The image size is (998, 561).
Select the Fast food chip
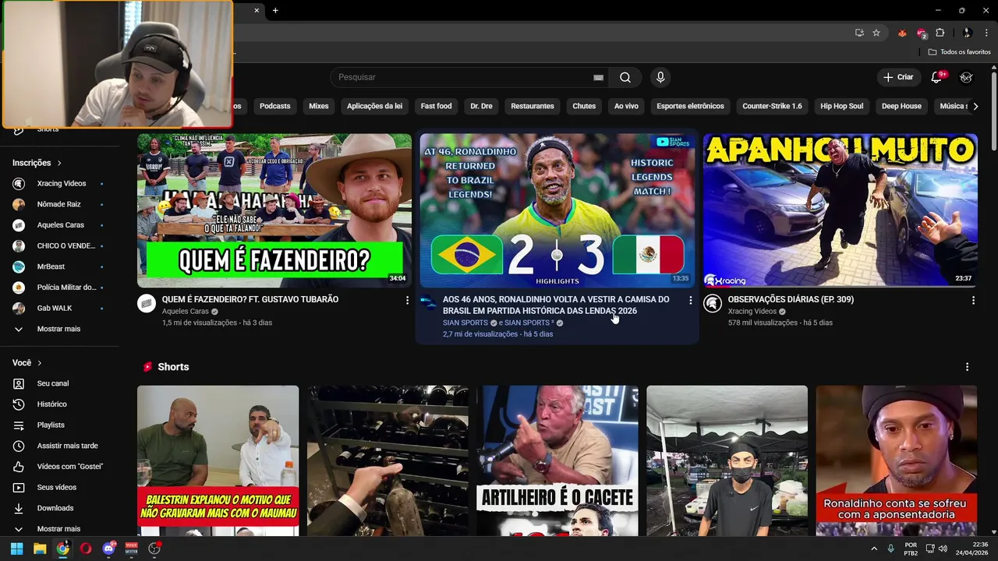[436, 106]
